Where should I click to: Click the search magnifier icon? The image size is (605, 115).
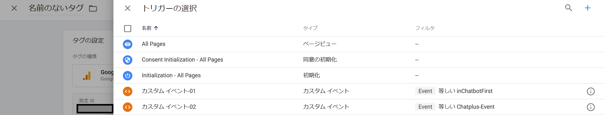[568, 8]
